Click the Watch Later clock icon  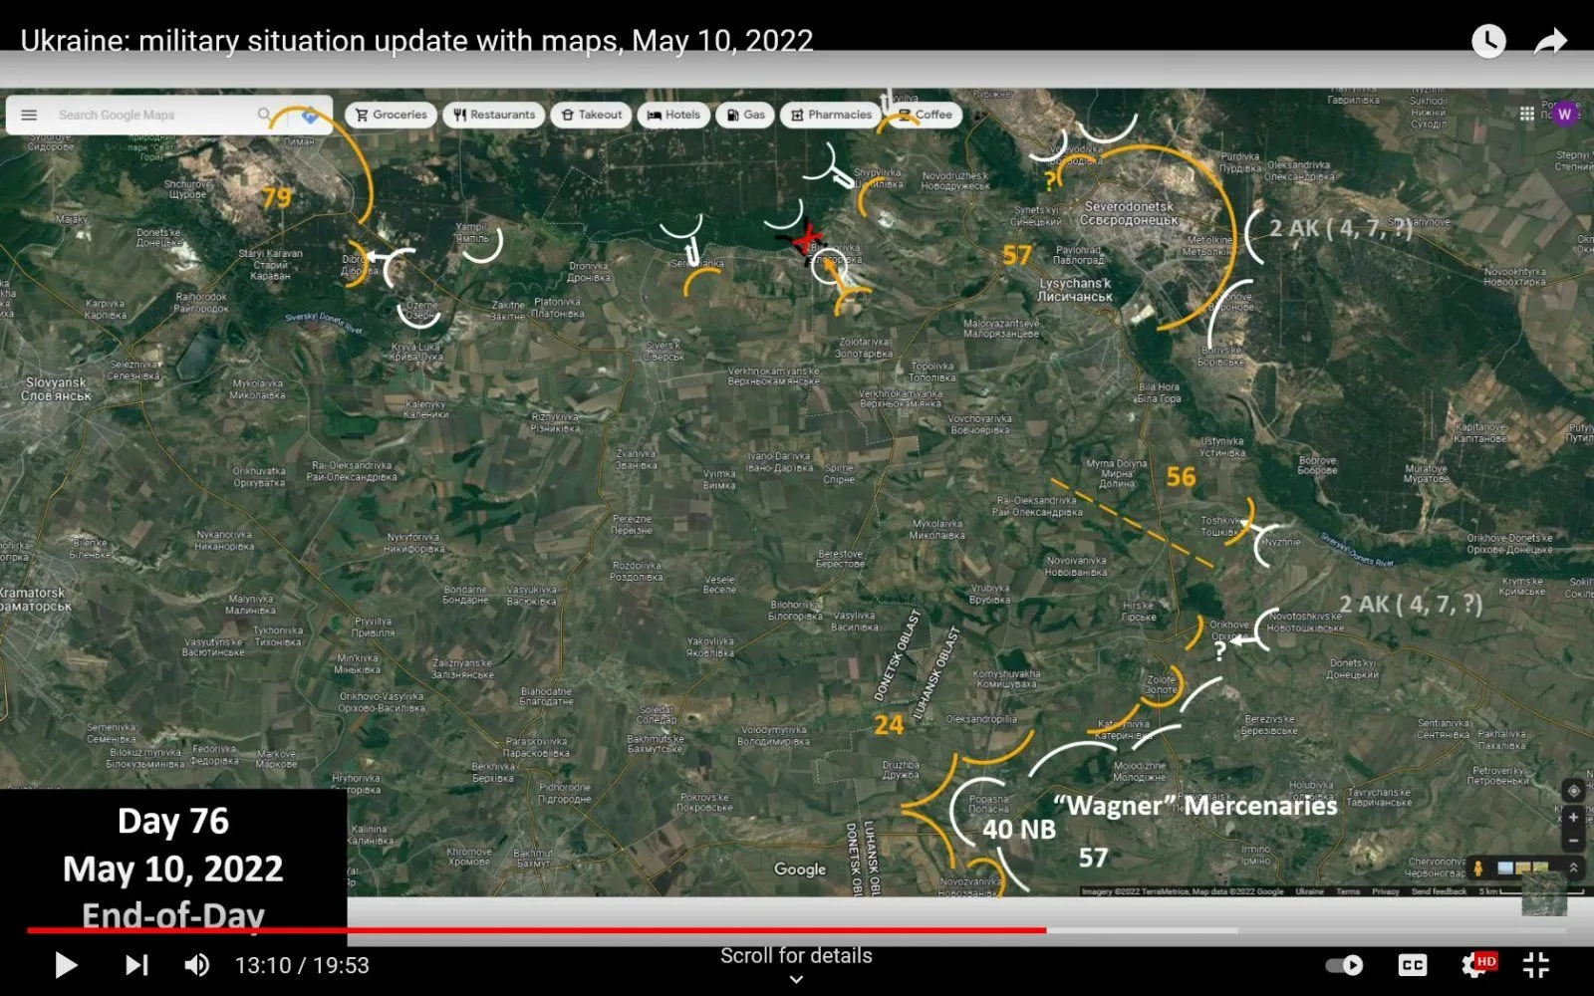click(1488, 41)
